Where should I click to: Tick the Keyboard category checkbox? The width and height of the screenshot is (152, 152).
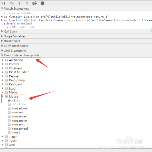pyautogui.click(x=6, y=84)
